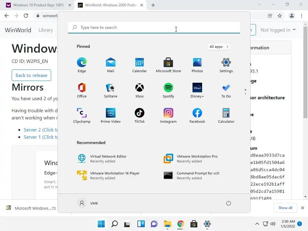This screenshot has height=231, width=308.
Task: Launch the Clipchamp video editor
Action: pos(82,115)
